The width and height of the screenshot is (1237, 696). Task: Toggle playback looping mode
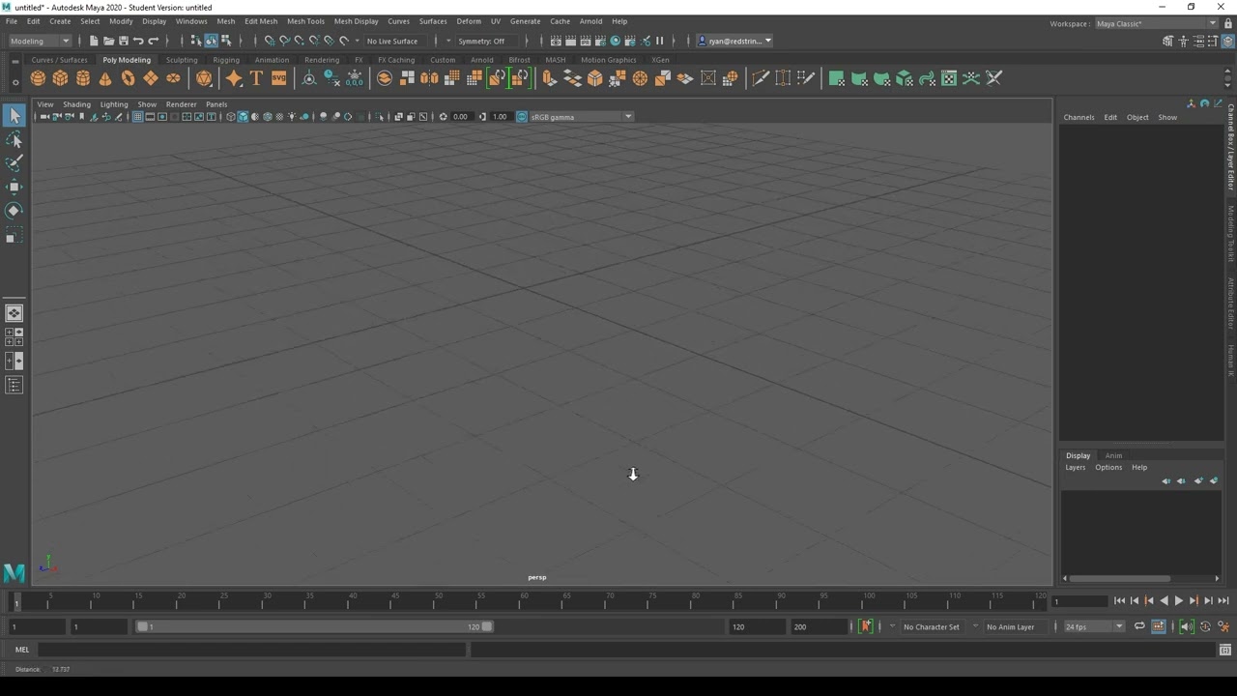(x=1139, y=626)
